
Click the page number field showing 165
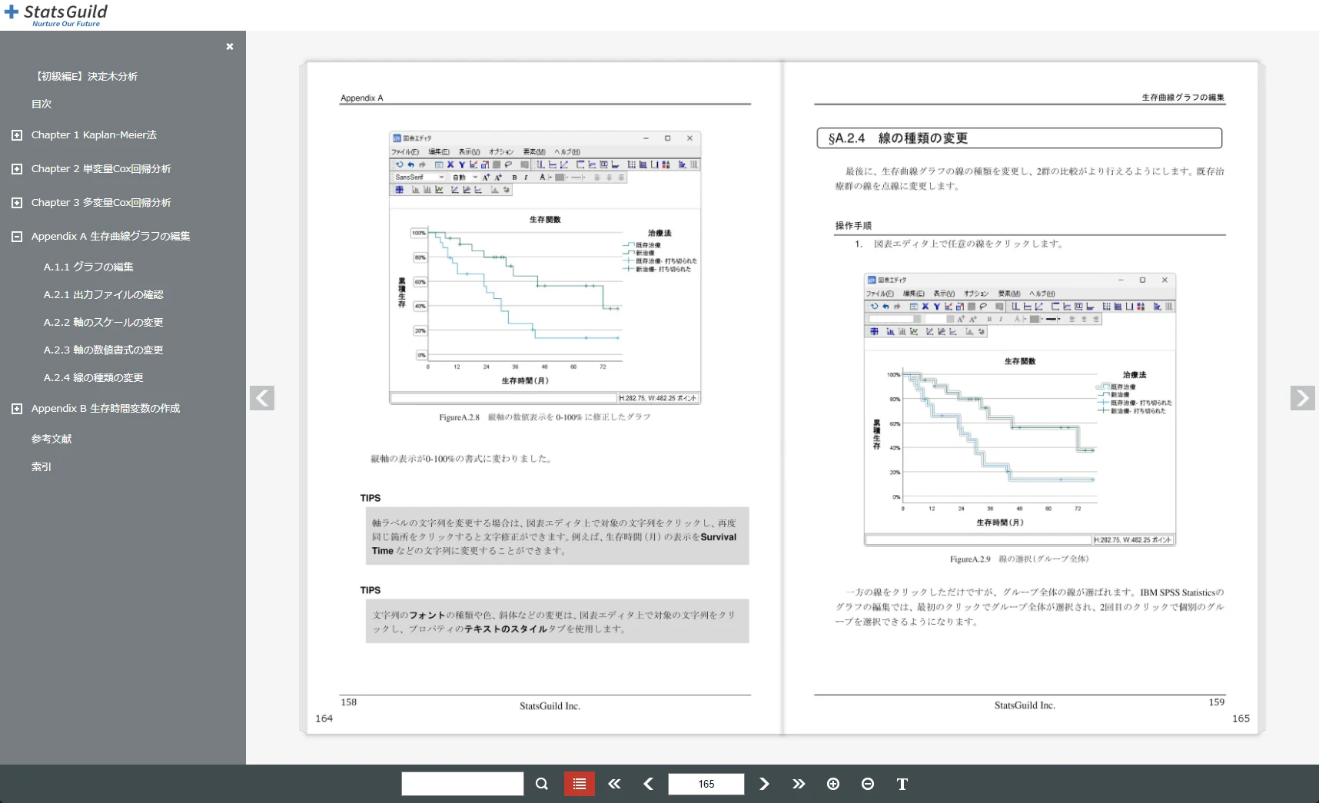pos(706,784)
